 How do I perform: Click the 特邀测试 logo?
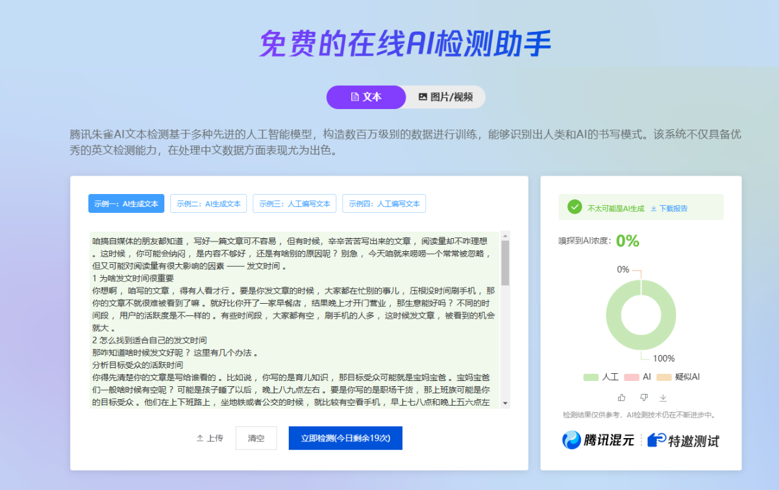(683, 440)
